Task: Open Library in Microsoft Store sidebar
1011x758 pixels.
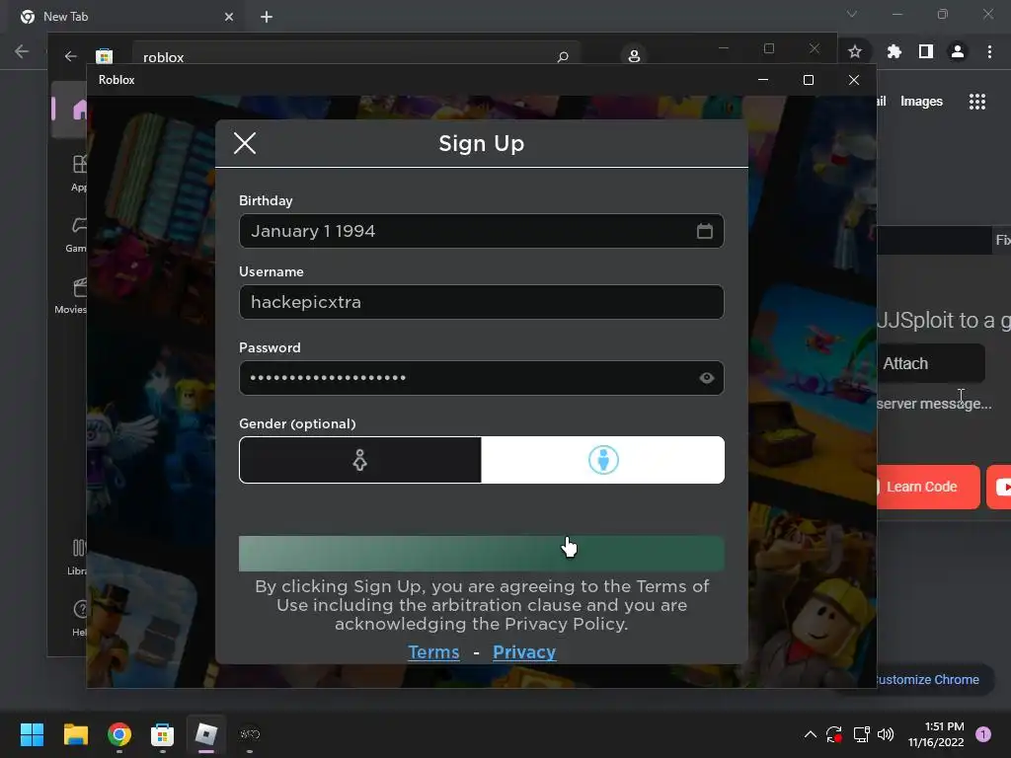Action: [x=77, y=557]
